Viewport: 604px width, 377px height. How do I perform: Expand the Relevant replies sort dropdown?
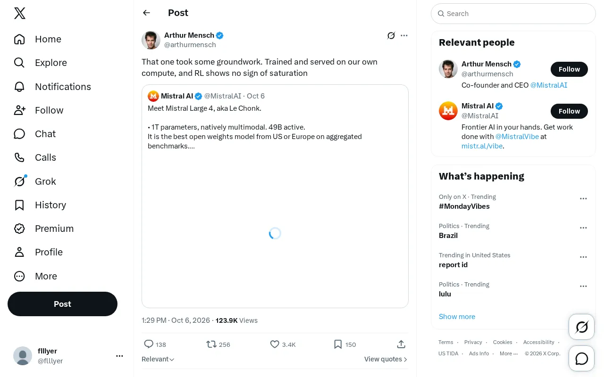[x=158, y=359]
